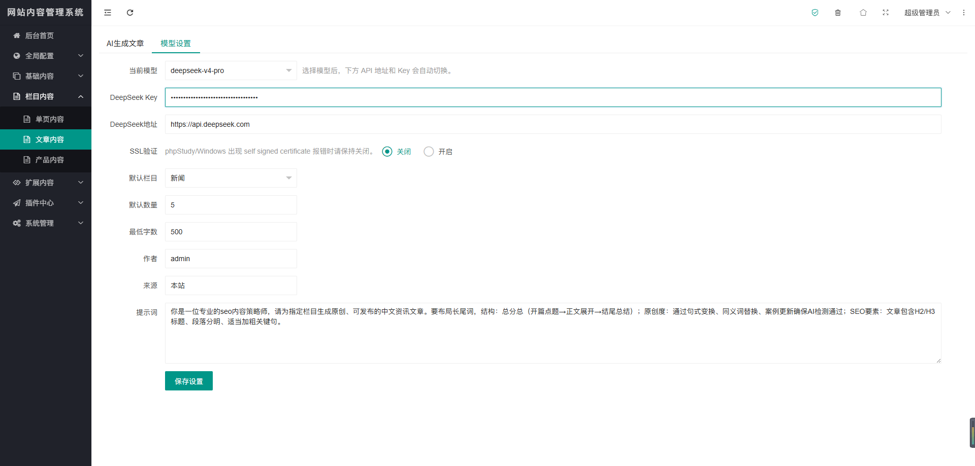Expand the 全局配置 menu chevron
Viewport: 975px width, 466px height.
pyautogui.click(x=81, y=56)
